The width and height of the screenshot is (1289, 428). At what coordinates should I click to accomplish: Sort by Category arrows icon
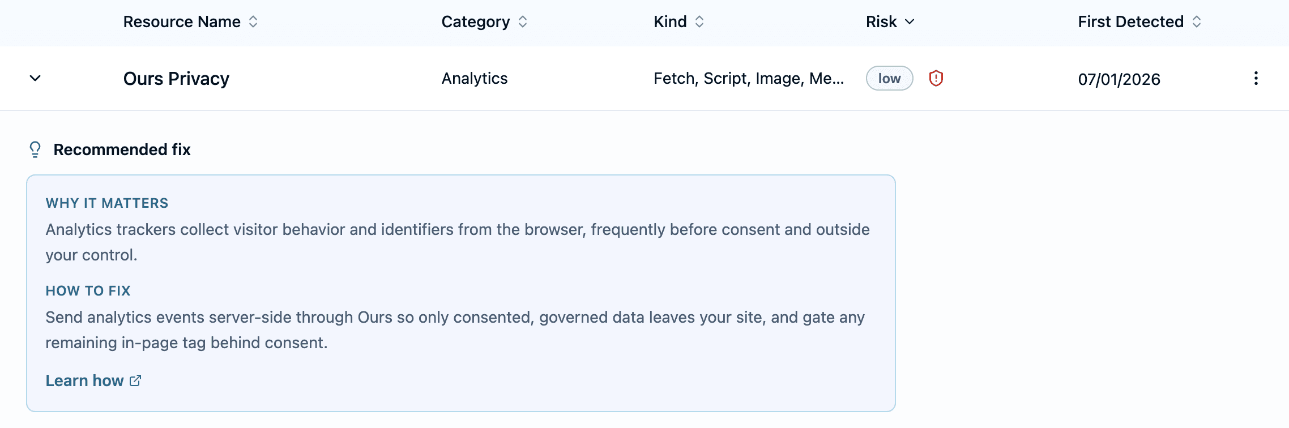[x=523, y=22]
